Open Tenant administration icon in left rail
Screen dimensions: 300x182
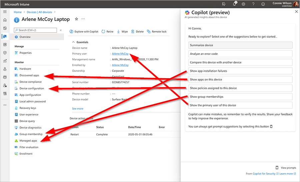pyautogui.click(x=5, y=86)
